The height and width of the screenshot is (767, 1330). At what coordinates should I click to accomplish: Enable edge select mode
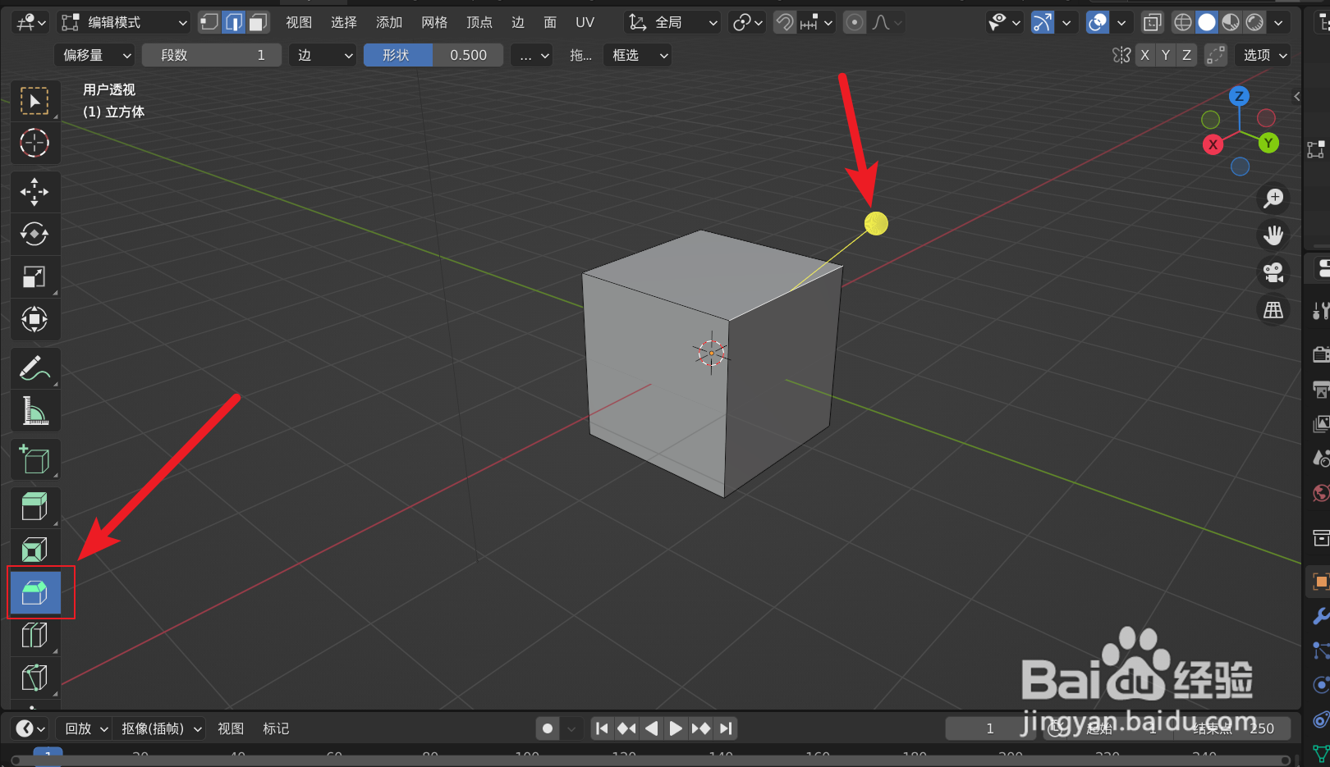click(x=234, y=22)
